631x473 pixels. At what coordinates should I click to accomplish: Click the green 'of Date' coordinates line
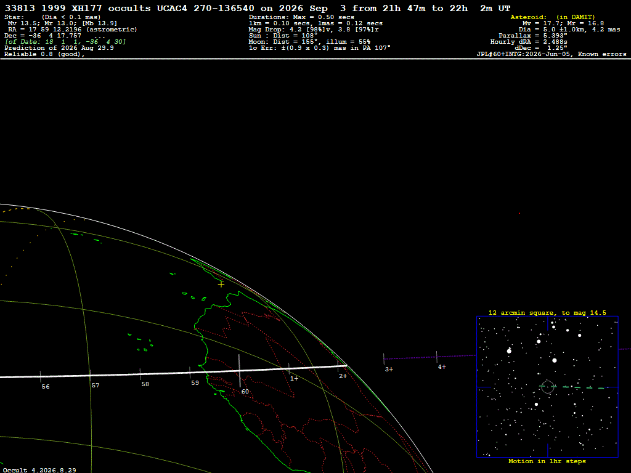click(65, 42)
